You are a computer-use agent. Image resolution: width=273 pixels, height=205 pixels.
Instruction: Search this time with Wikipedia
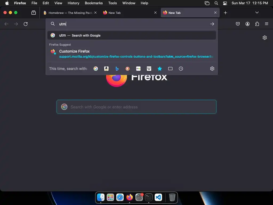coord(149,69)
